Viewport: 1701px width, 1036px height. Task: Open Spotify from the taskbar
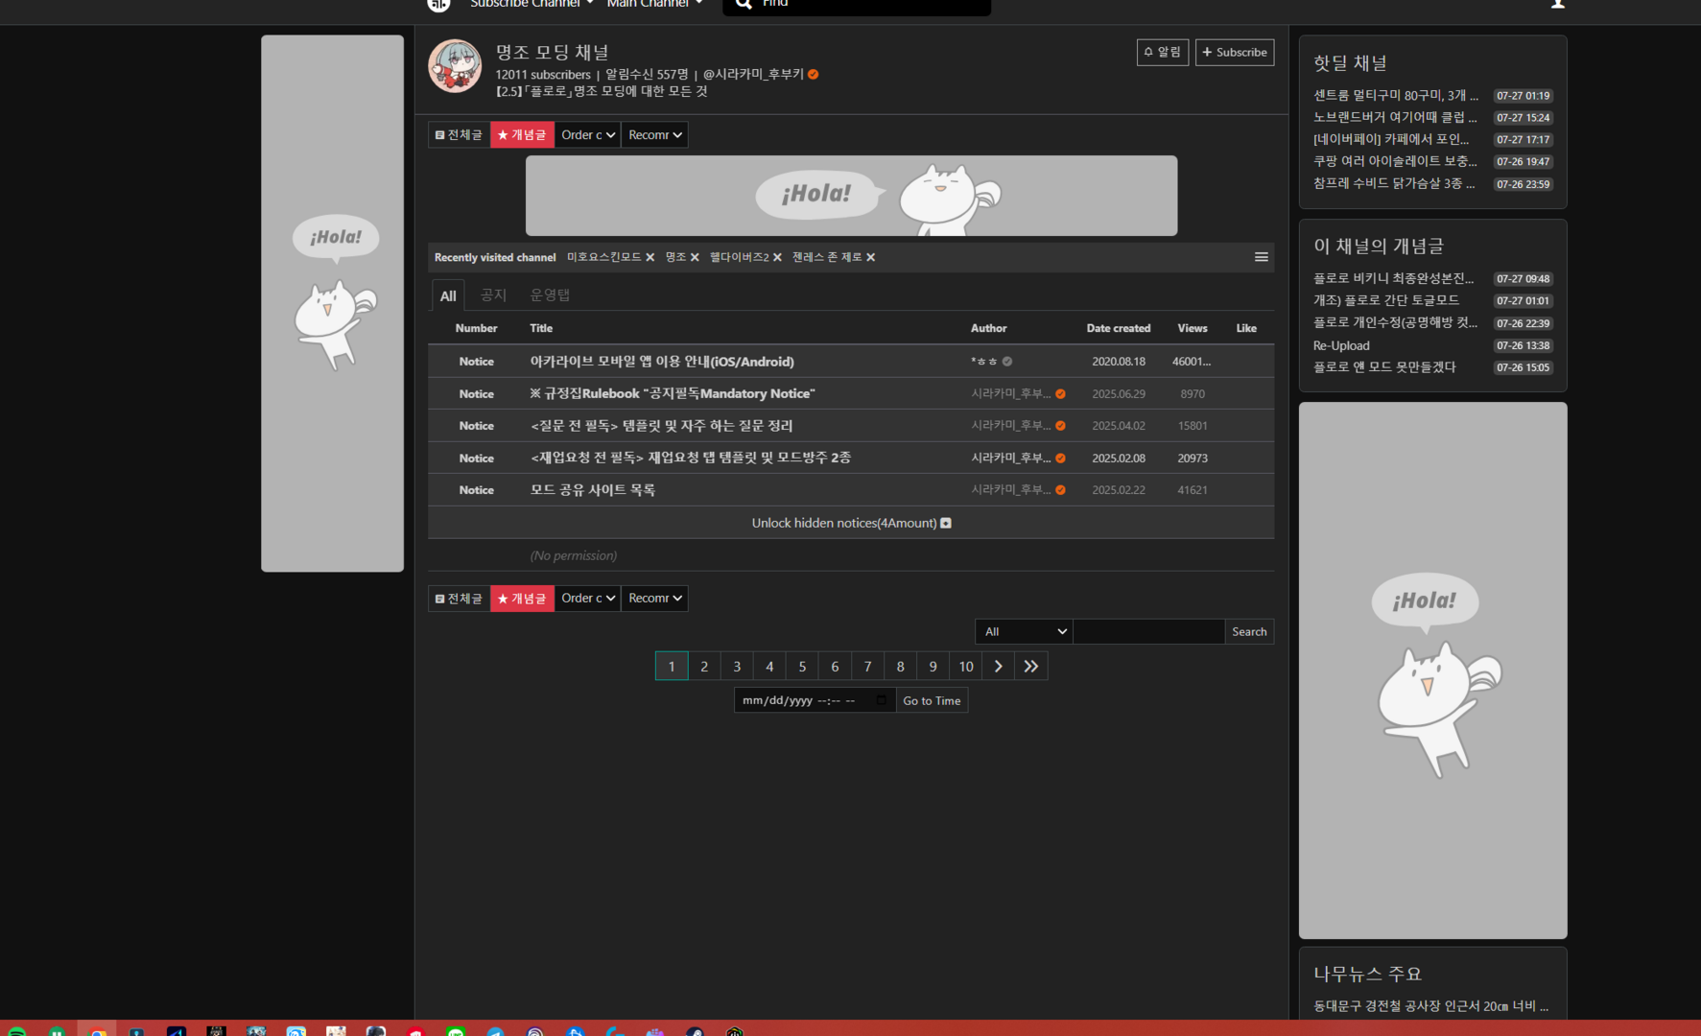[x=16, y=1032]
